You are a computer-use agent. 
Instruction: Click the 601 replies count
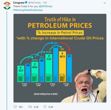coord(21,107)
